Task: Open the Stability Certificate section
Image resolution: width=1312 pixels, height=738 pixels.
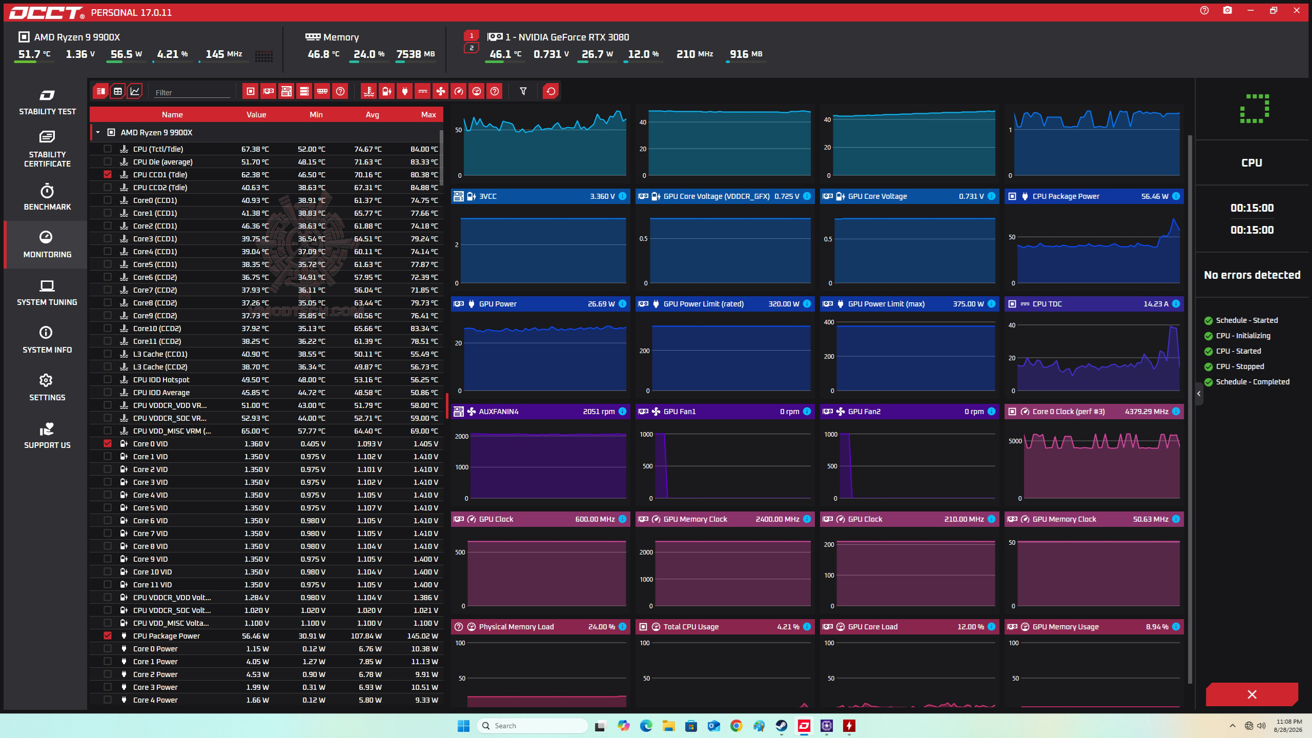Action: point(47,149)
